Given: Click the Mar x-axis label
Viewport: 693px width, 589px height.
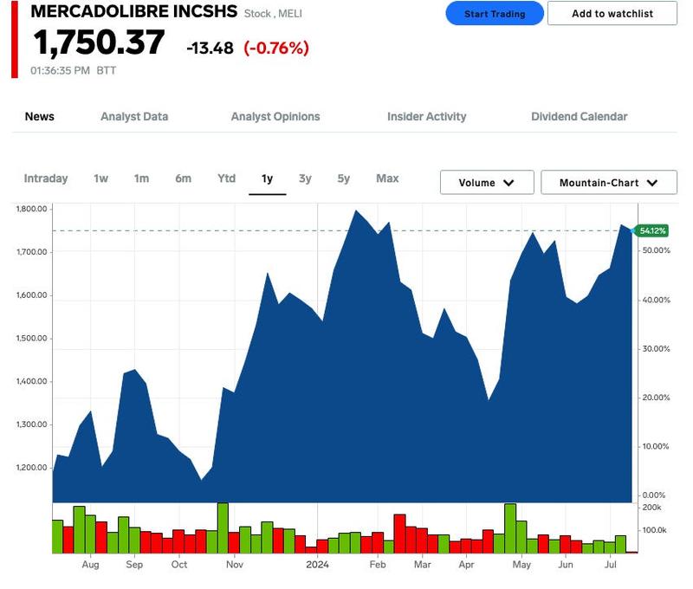Looking at the screenshot, I should click(x=422, y=565).
